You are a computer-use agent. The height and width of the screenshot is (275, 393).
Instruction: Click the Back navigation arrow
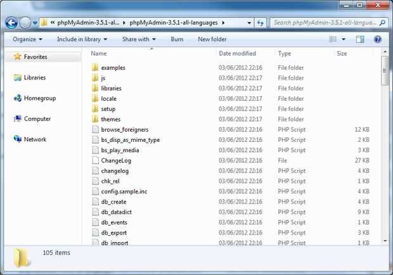pos(11,23)
